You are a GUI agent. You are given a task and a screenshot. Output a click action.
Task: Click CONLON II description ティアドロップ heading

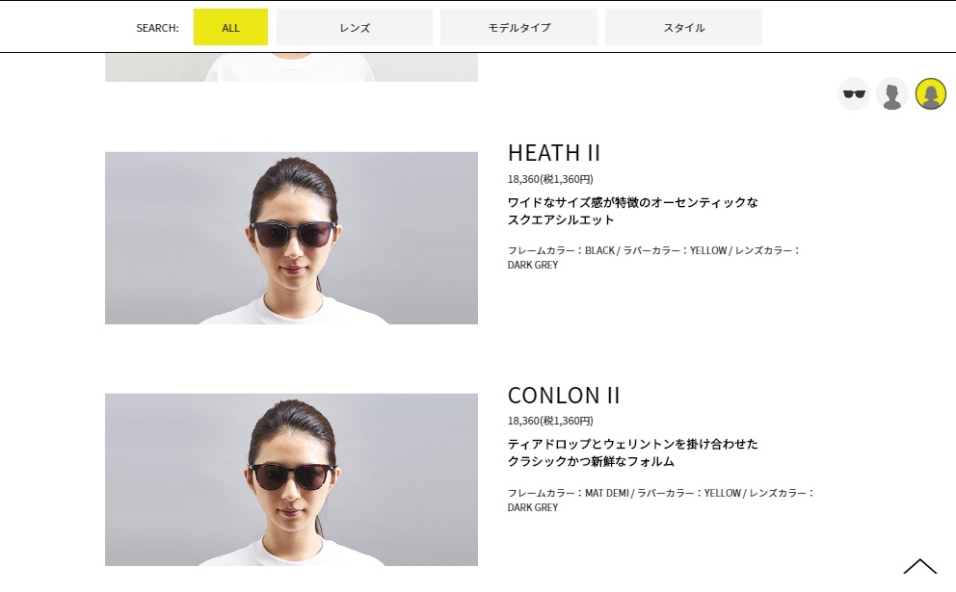[633, 452]
